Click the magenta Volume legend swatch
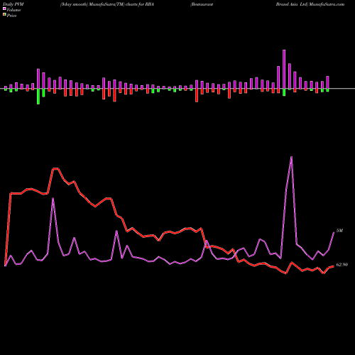The image size is (355, 355). point(4,9)
